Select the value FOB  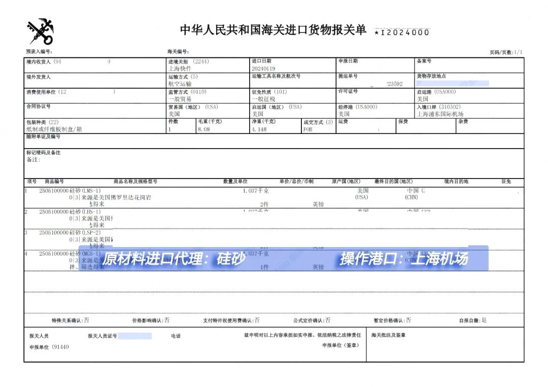tap(308, 129)
